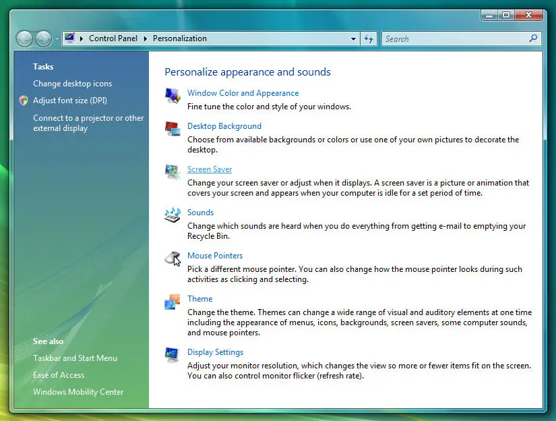Click 'Choose from available backgrounds' description text
The image size is (556, 421).
click(x=353, y=144)
